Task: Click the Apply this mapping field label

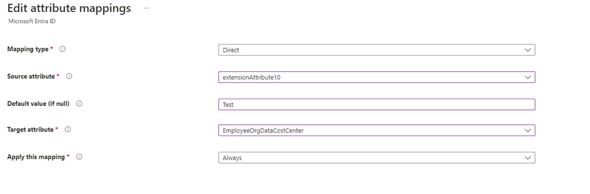Action: pyautogui.click(x=36, y=157)
